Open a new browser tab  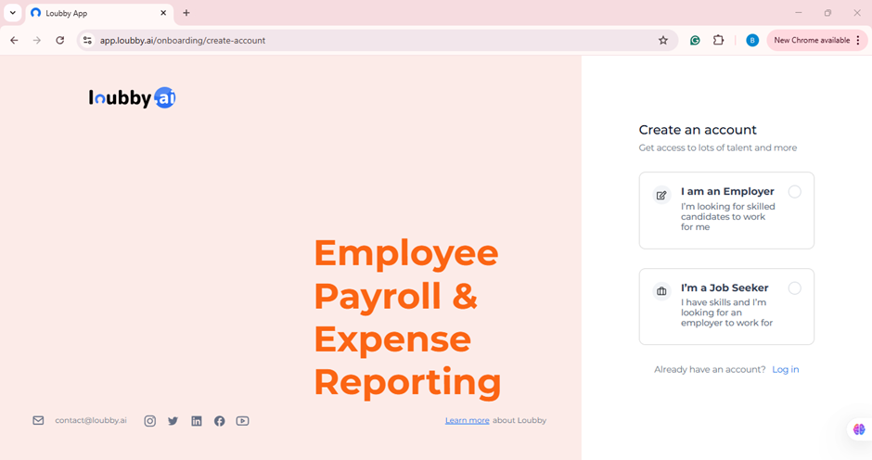pos(186,13)
